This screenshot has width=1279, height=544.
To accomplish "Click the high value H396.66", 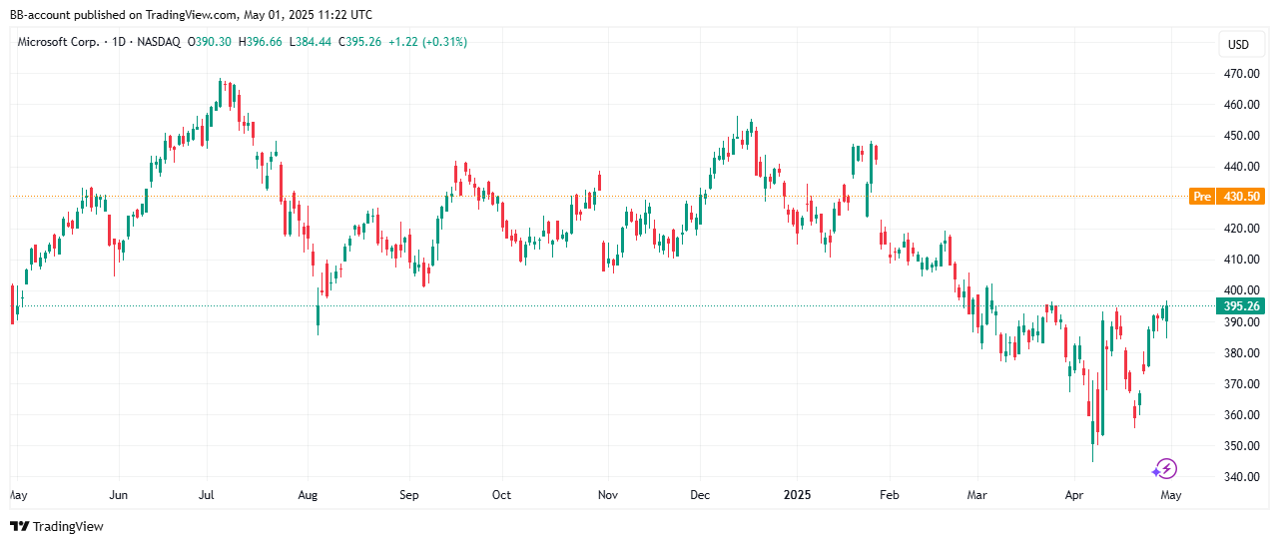I will pos(260,42).
